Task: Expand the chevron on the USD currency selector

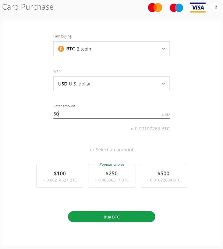Action: click(x=163, y=84)
